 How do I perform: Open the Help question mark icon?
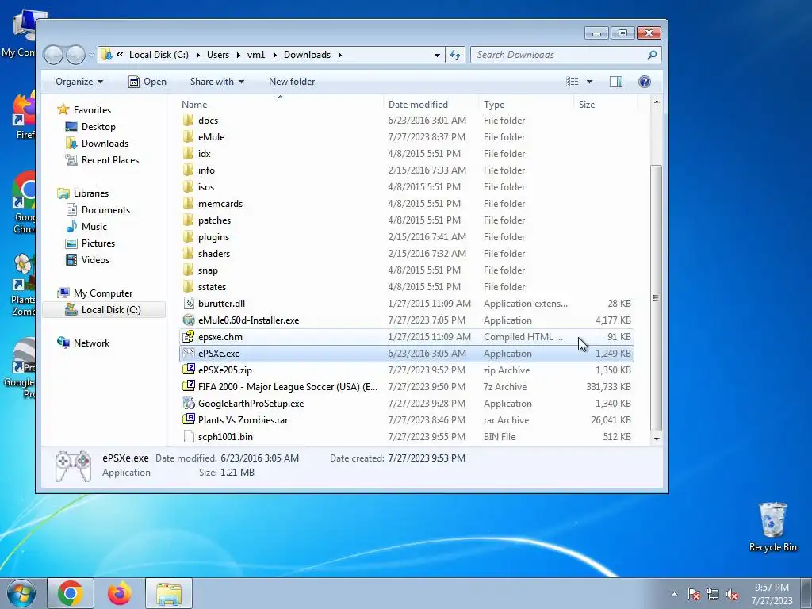(644, 82)
